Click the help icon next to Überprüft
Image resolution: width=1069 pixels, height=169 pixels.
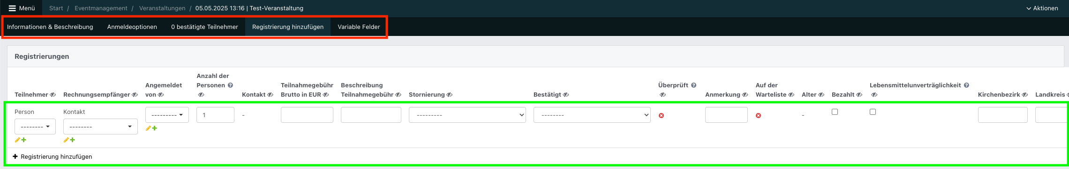(693, 85)
